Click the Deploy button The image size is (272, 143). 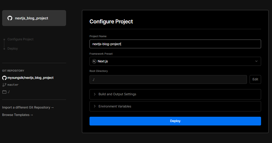tap(175, 121)
